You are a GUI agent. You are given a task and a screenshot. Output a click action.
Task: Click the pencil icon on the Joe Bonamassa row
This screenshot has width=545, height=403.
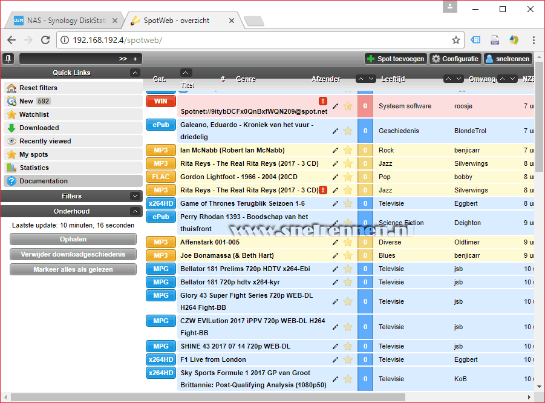335,256
